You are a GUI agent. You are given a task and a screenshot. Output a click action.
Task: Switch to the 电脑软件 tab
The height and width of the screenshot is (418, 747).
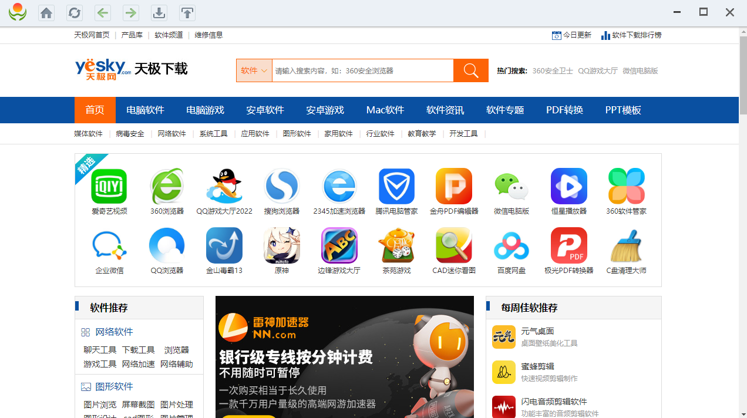145,110
